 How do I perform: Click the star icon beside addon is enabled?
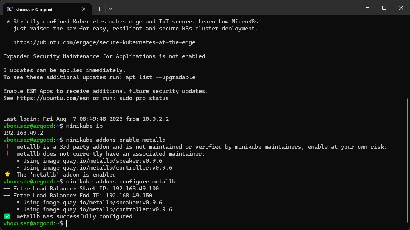tap(7, 174)
